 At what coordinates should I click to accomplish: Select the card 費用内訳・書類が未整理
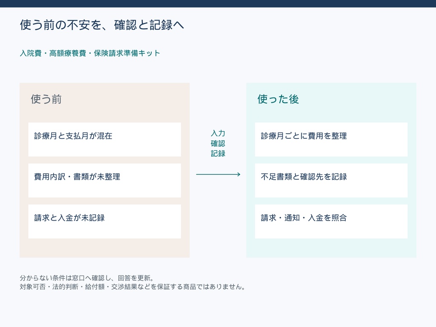[x=105, y=181]
